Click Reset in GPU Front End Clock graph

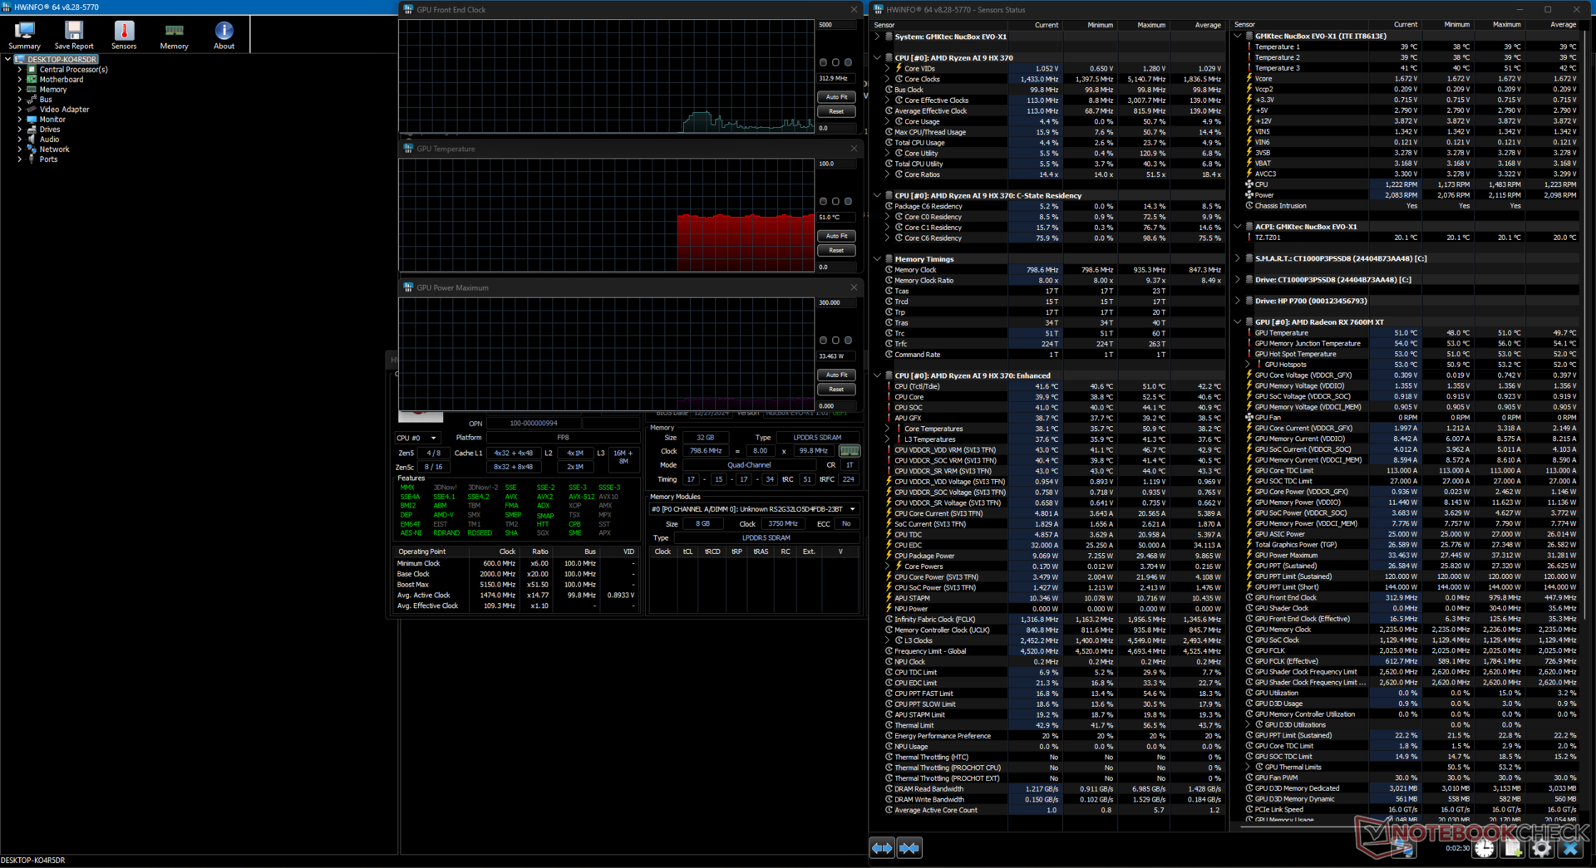coord(836,111)
